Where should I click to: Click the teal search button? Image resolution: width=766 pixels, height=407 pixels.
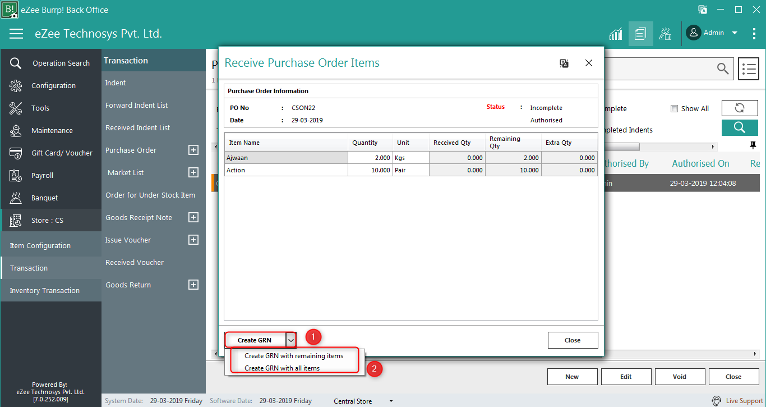(x=740, y=127)
